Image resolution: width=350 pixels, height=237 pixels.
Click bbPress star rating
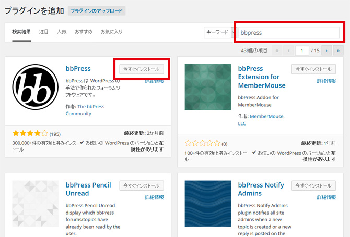(30, 133)
